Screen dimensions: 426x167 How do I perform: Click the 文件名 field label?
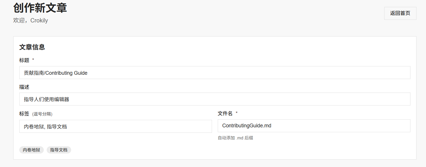[x=225, y=113]
